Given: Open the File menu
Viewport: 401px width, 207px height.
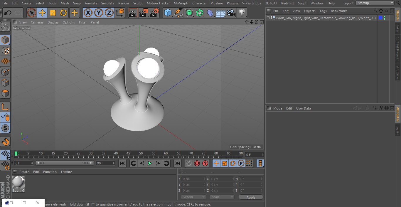Looking at the screenshot, I should 5,3.
